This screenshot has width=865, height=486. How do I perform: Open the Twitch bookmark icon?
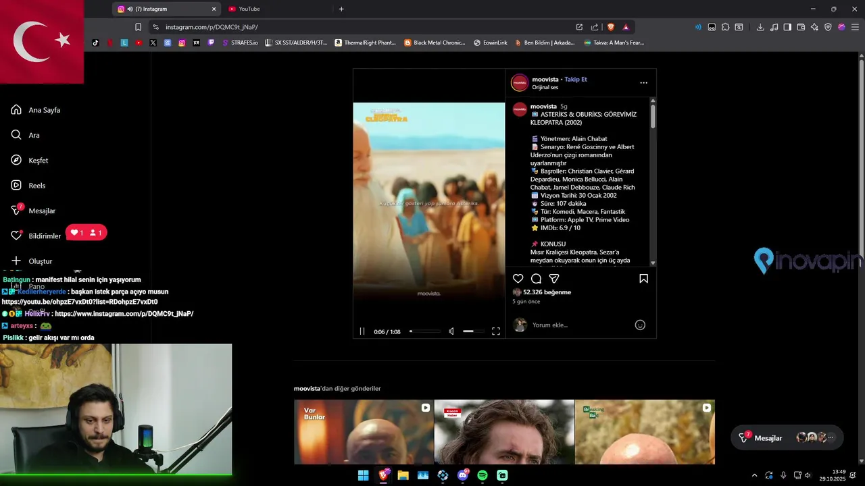pyautogui.click(x=211, y=43)
